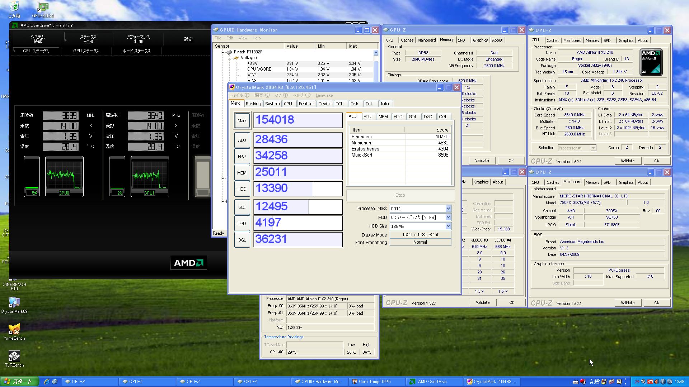Screen dimensions: 689x387
Task: Open Processor Mask dropdown
Action: tap(448, 209)
